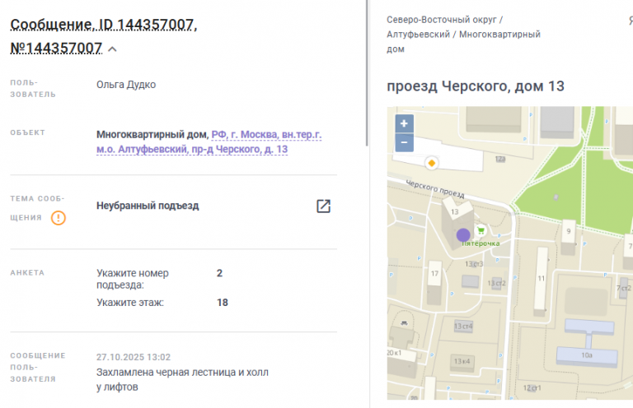Click the left panel vertical scrollbar
Image resolution: width=633 pixels, height=408 pixels.
(367, 72)
